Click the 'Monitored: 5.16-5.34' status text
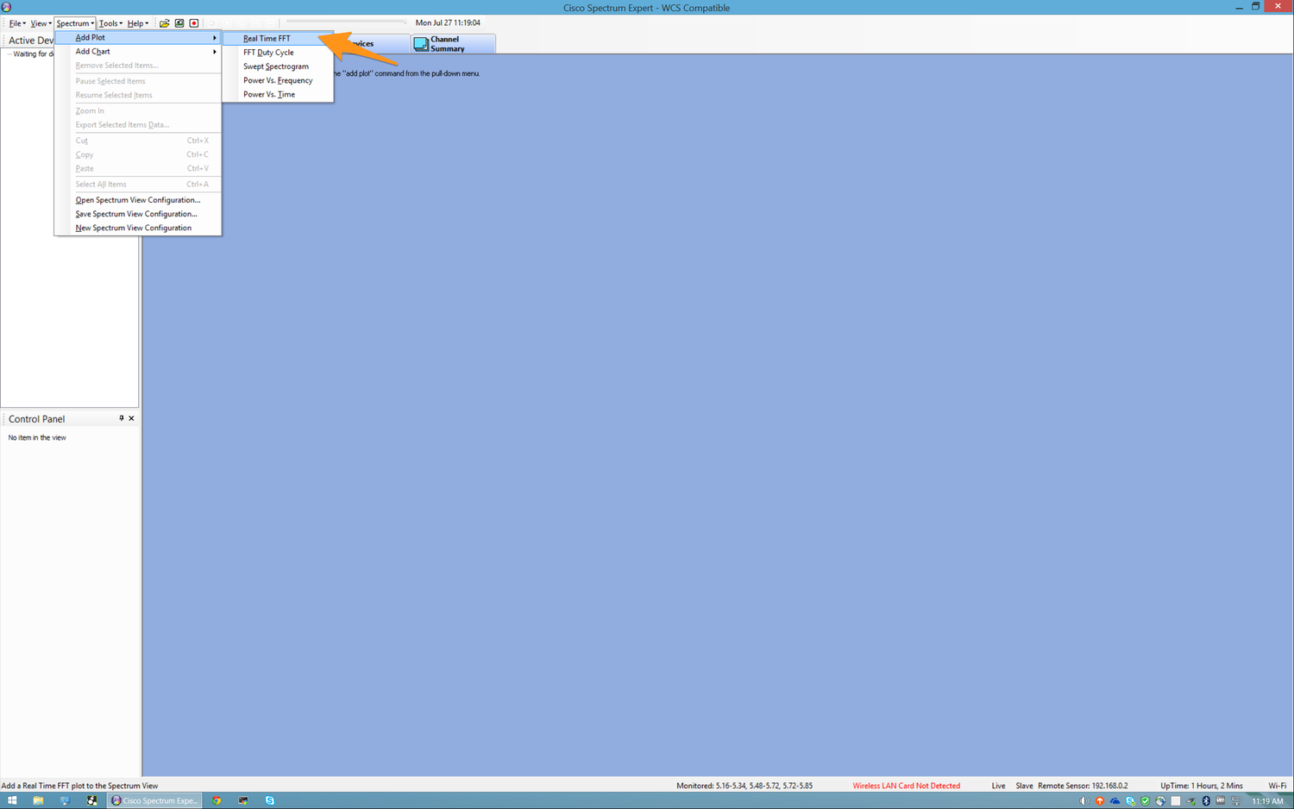The width and height of the screenshot is (1294, 809). pos(744,786)
